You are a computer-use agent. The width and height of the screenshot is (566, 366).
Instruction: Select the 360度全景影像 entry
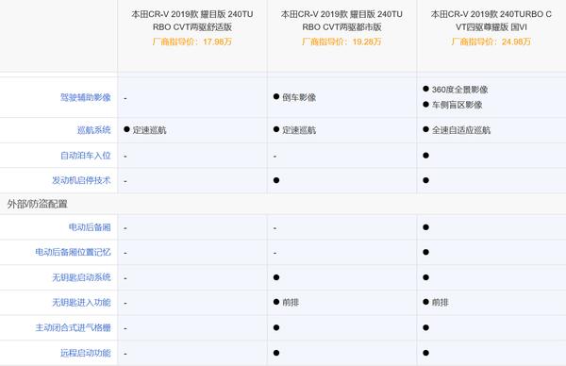pyautogui.click(x=456, y=90)
